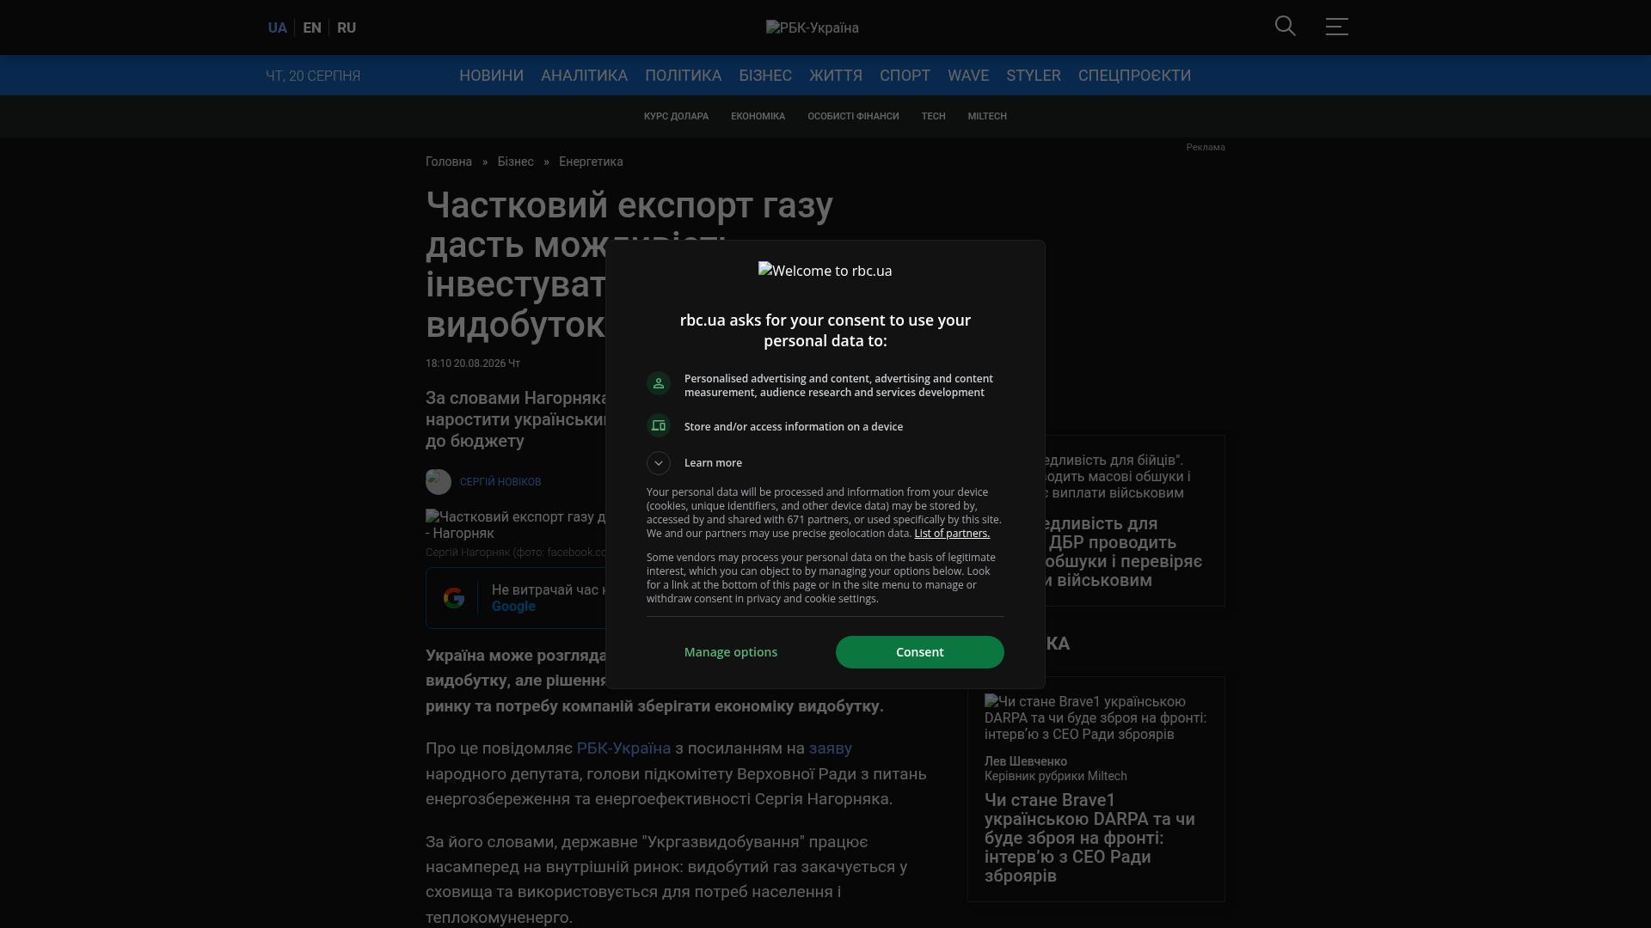This screenshot has width=1651, height=928.
Task: Click the Головна breadcrumb link
Action: coord(449,162)
